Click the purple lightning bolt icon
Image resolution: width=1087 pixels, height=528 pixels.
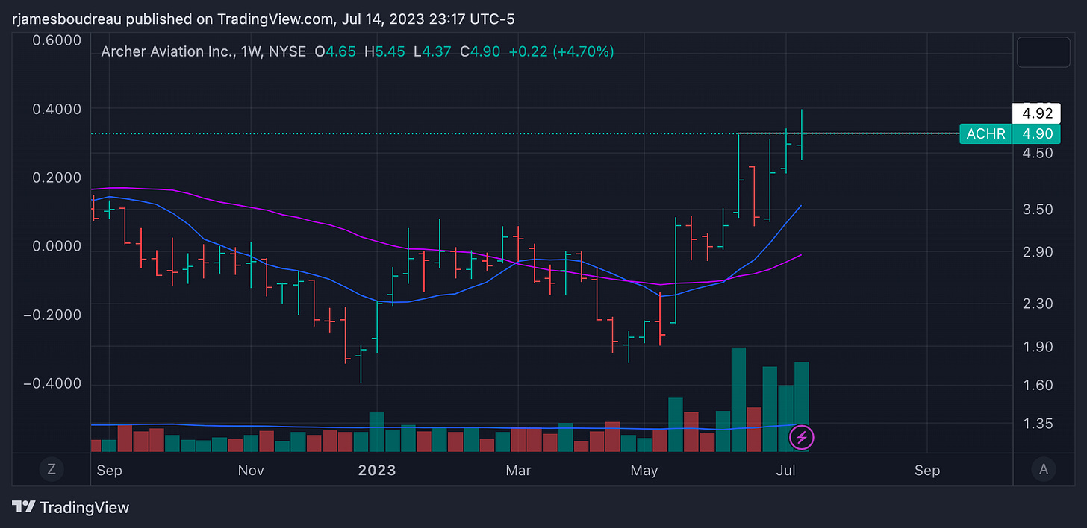point(803,438)
